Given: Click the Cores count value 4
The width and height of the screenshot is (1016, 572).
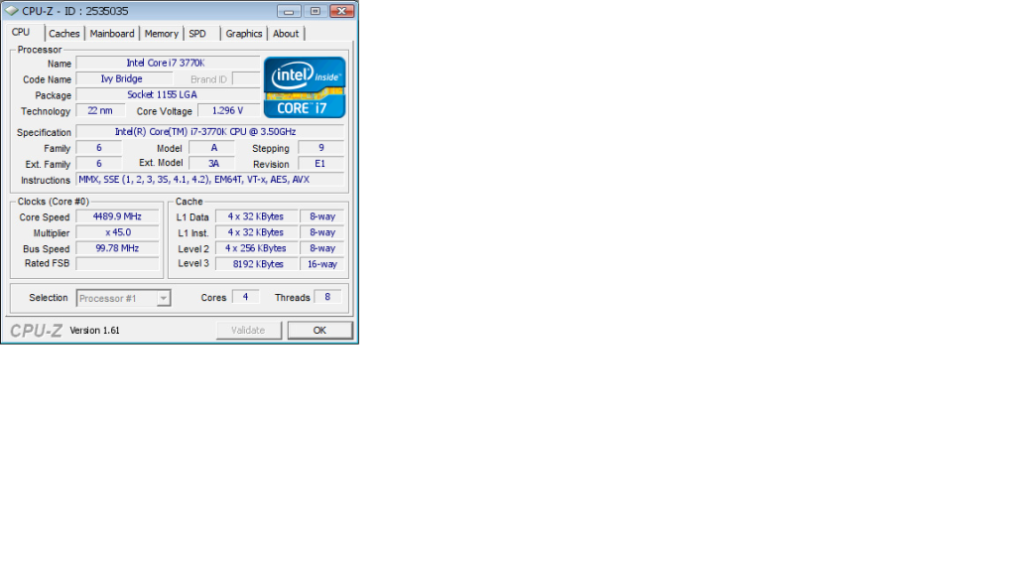Looking at the screenshot, I should (246, 297).
